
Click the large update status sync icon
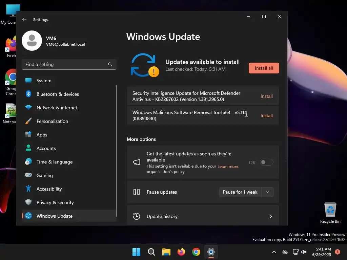click(x=145, y=65)
